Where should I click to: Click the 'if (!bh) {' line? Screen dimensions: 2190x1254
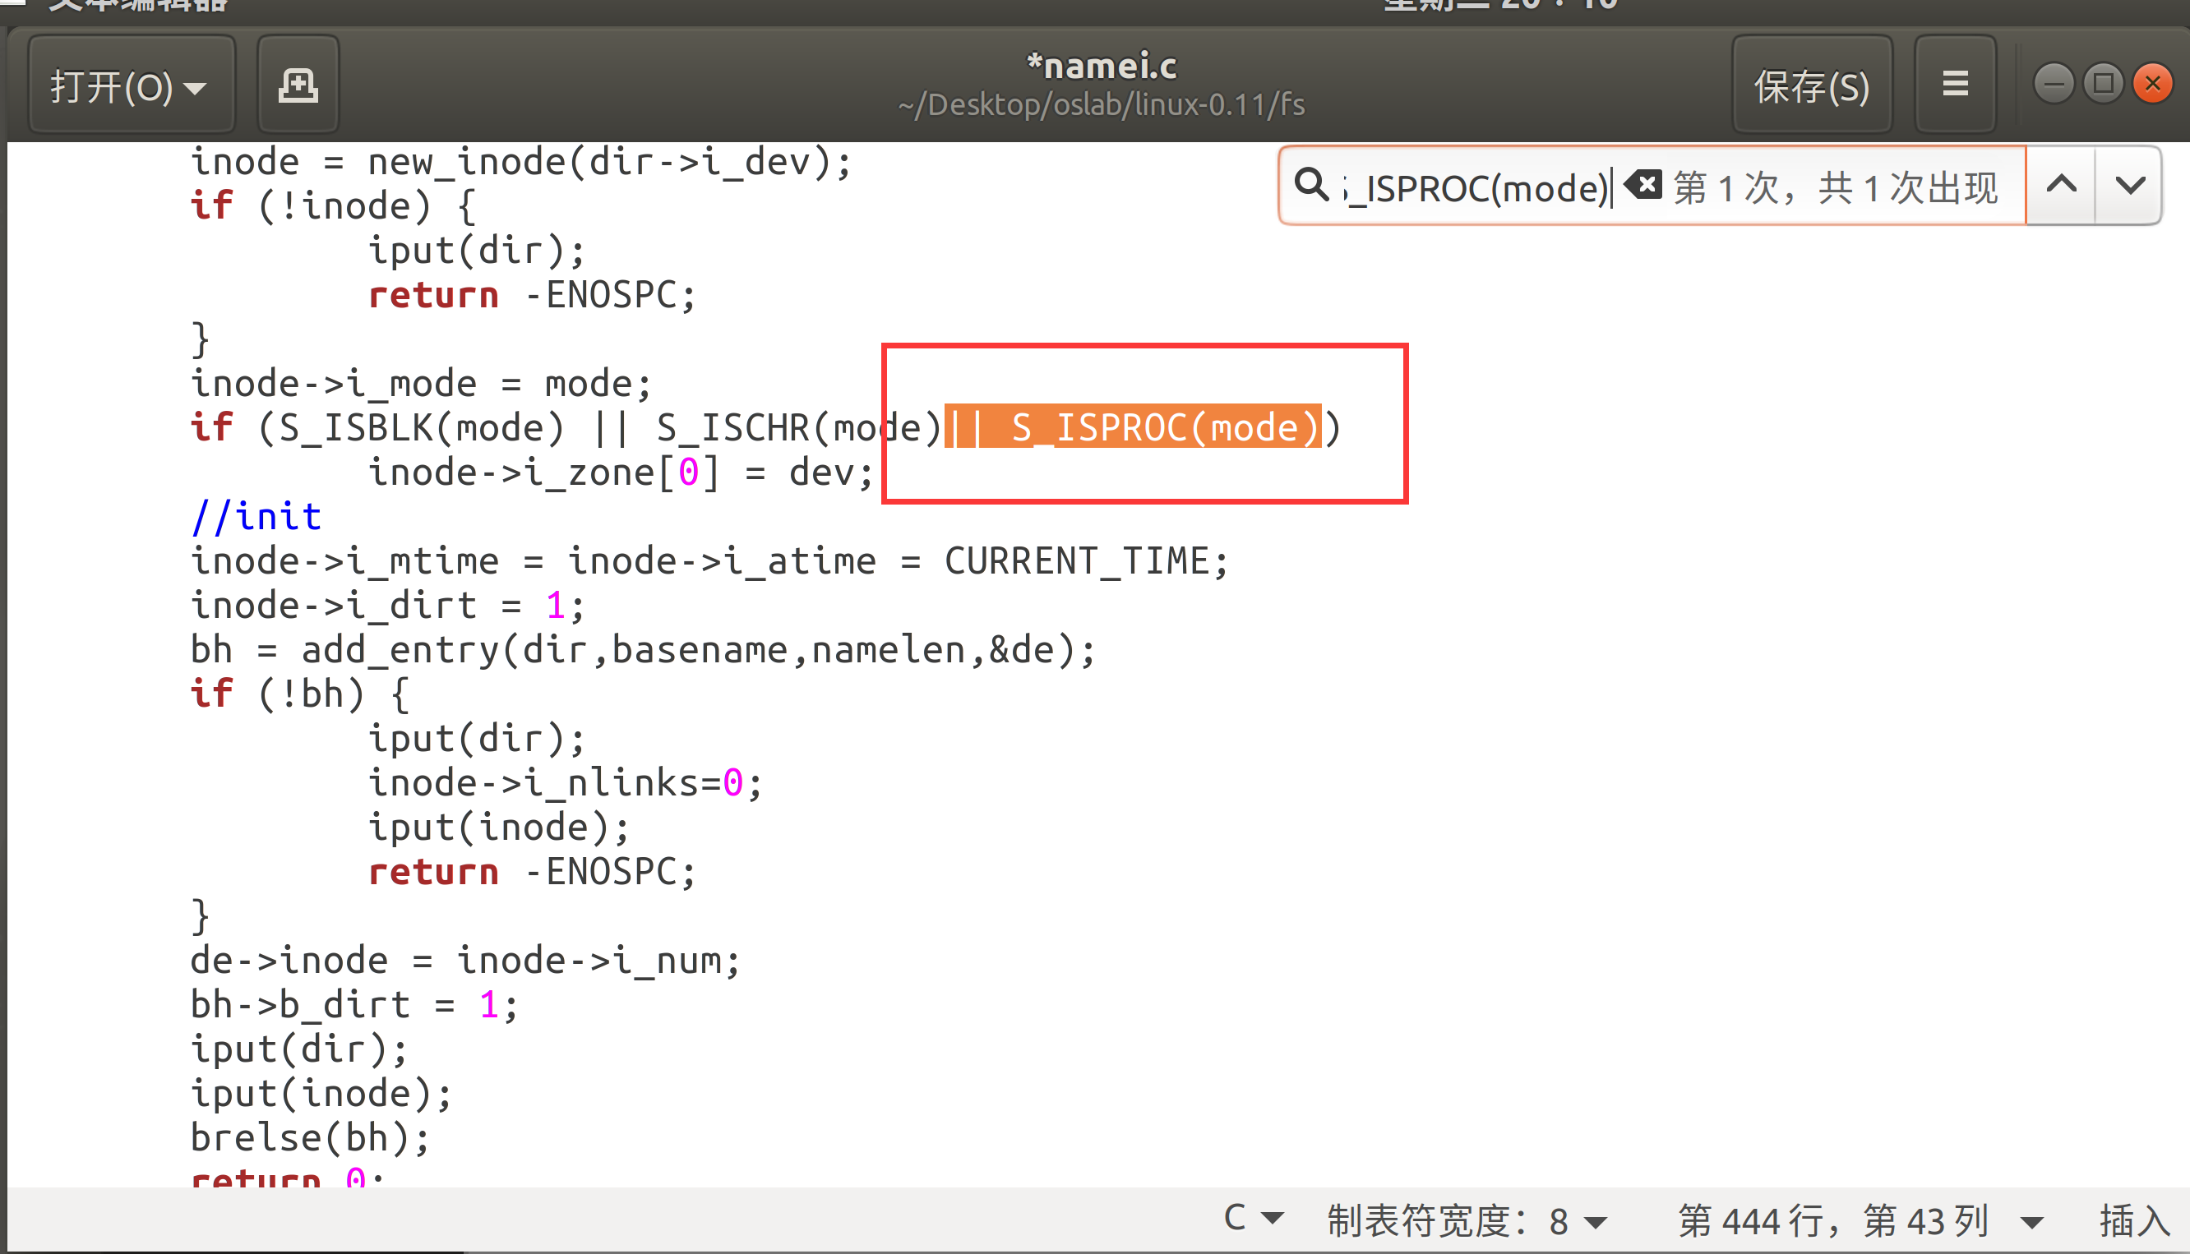click(x=300, y=694)
